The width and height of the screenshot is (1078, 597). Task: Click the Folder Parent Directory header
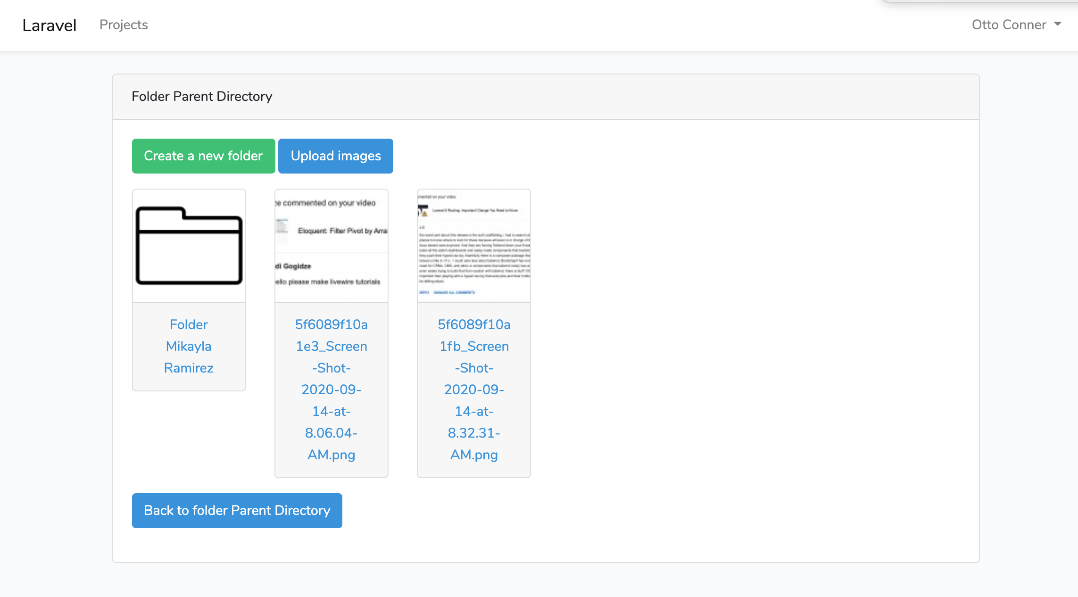tap(202, 96)
